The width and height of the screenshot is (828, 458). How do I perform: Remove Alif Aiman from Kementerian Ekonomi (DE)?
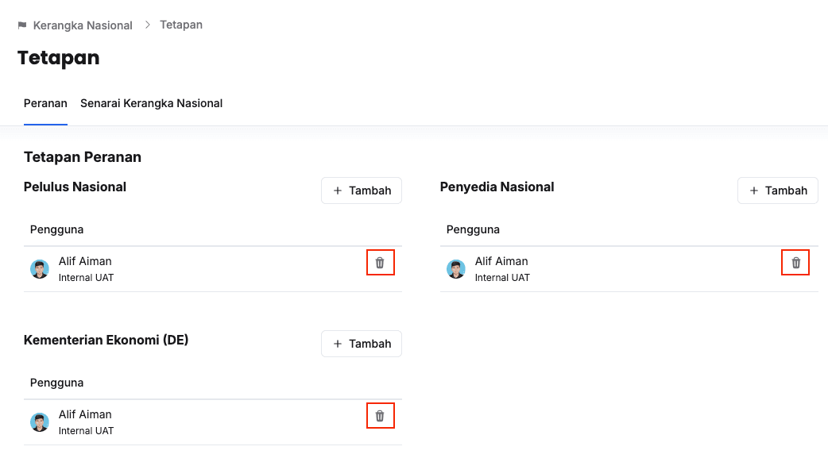point(380,416)
